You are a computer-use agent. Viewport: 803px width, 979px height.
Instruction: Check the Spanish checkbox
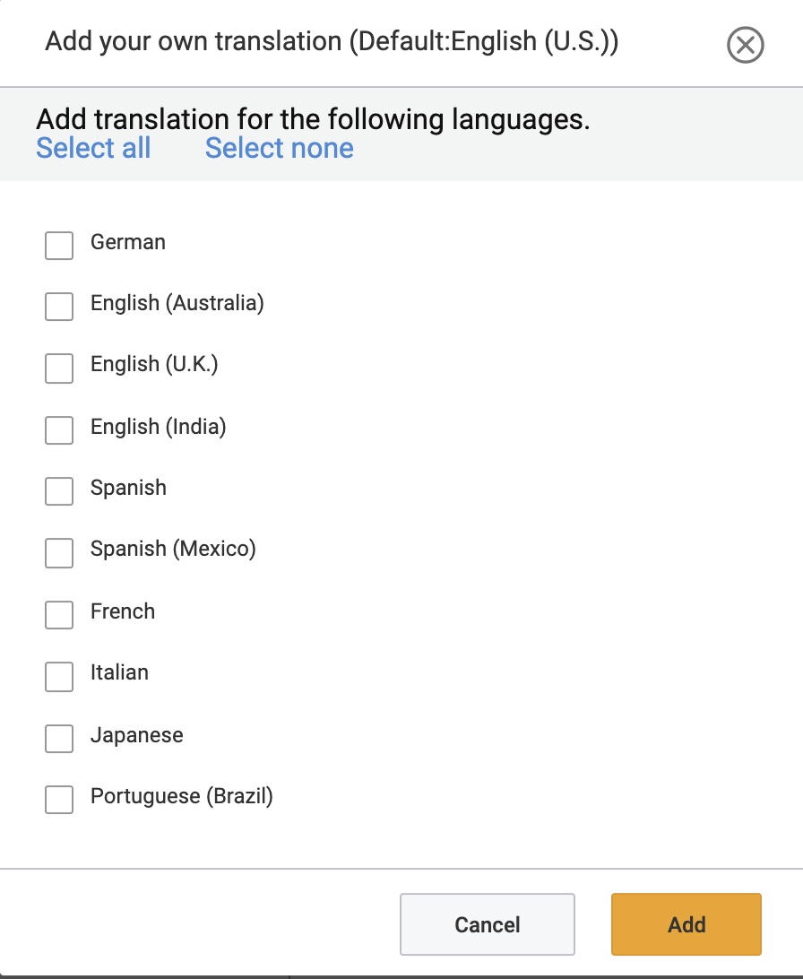[59, 491]
